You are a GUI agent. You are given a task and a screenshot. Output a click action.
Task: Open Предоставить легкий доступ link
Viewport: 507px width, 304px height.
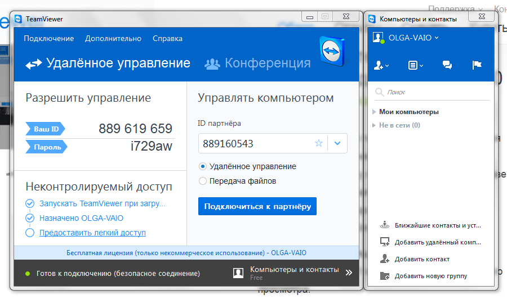[x=92, y=233]
